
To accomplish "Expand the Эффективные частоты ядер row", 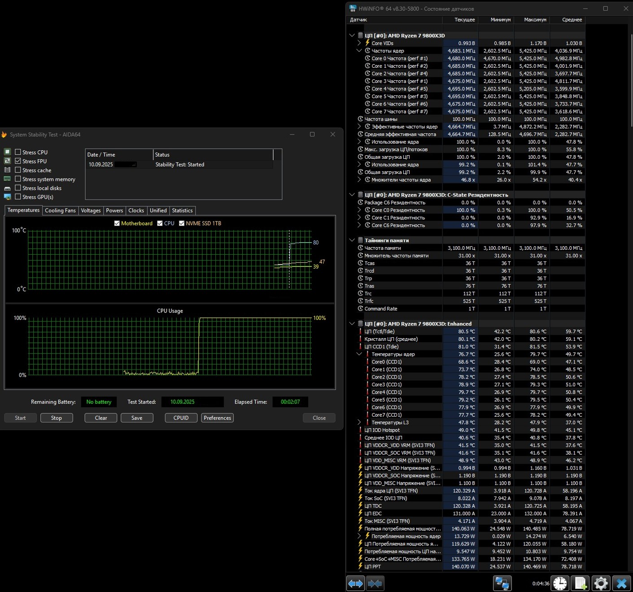I will click(359, 126).
